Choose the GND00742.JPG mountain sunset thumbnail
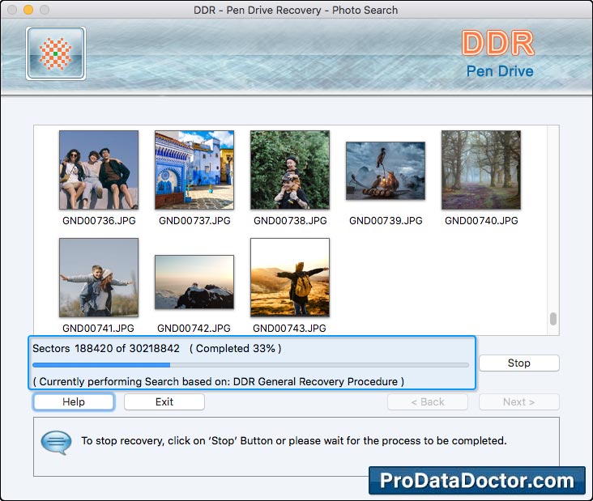The image size is (593, 501). coord(194,282)
